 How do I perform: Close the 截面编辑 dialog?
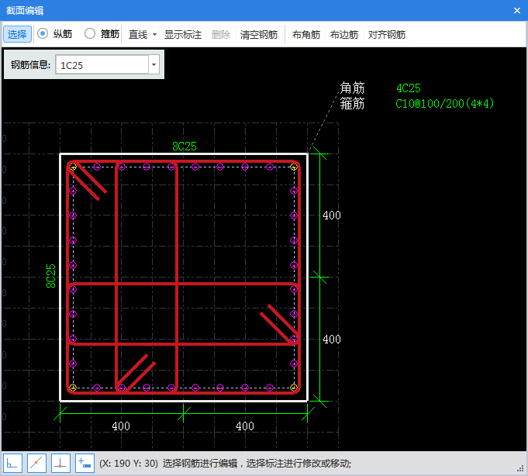[517, 10]
